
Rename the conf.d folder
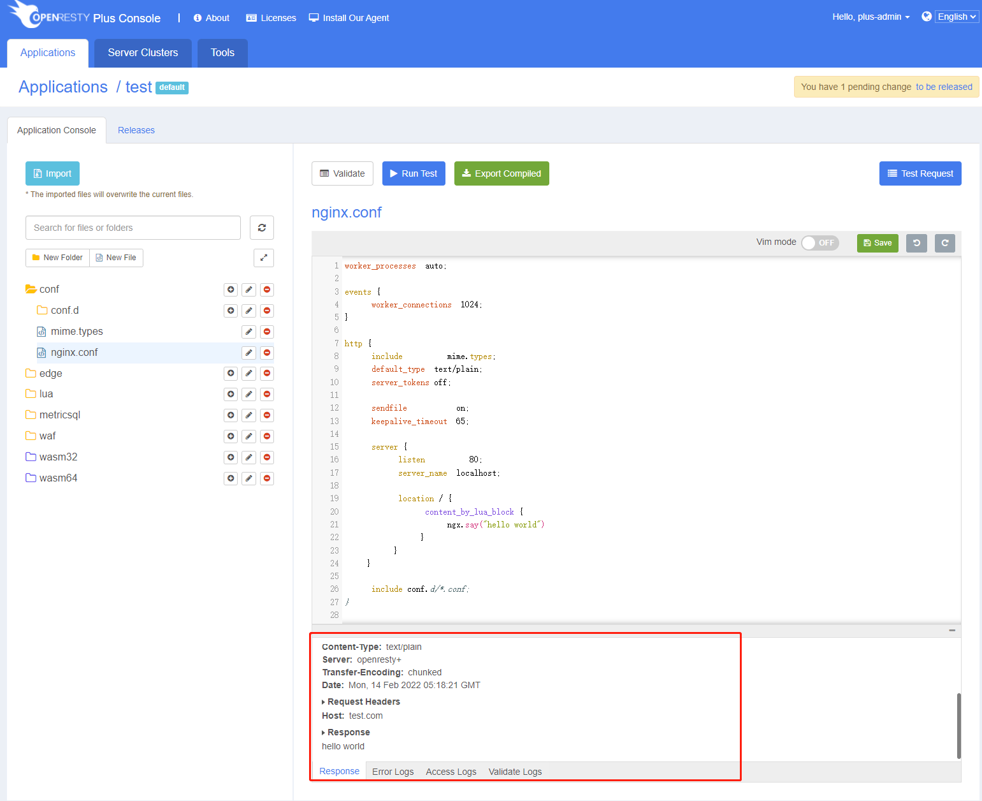[249, 311]
